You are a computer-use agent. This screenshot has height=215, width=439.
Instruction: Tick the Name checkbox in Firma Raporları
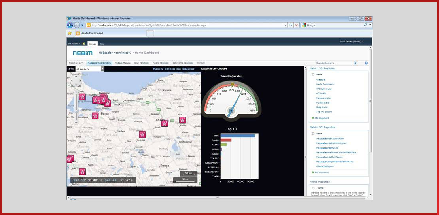(x=313, y=188)
